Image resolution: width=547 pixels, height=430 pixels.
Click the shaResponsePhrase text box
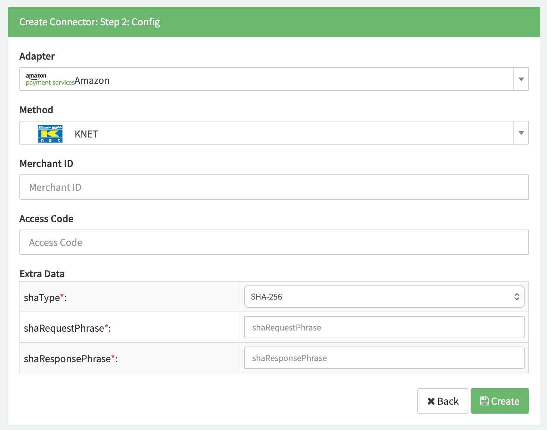tap(384, 358)
